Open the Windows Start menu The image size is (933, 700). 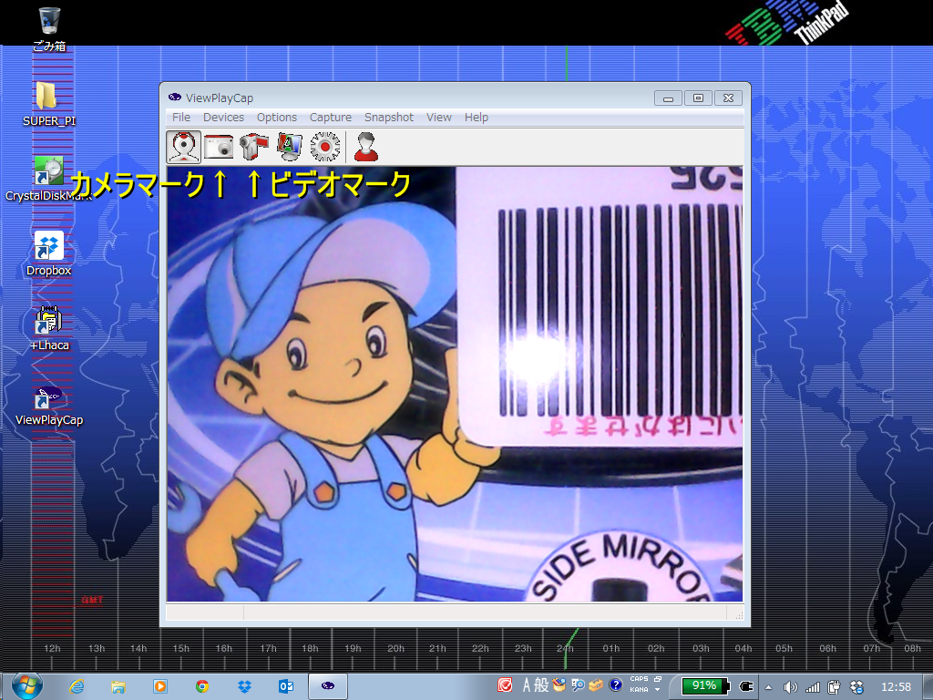point(26,686)
